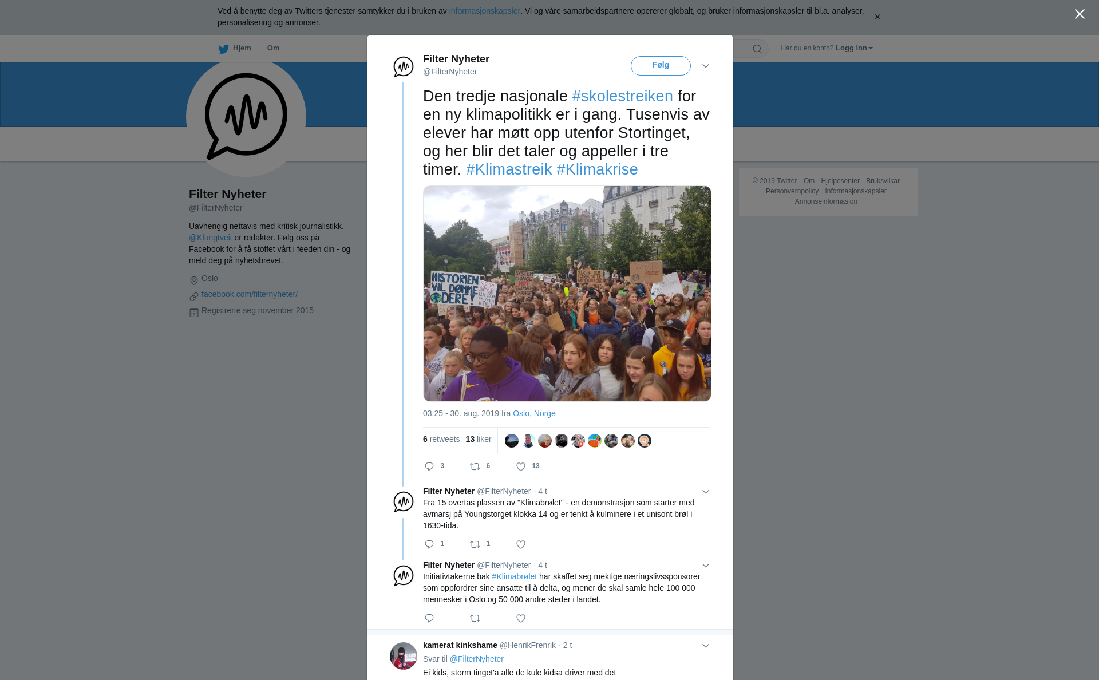Dismiss the cookie notice banner

877,17
